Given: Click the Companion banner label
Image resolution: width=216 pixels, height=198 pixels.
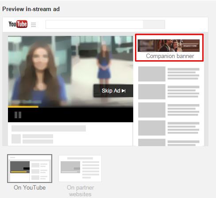Looking at the screenshot, I should 170,56.
